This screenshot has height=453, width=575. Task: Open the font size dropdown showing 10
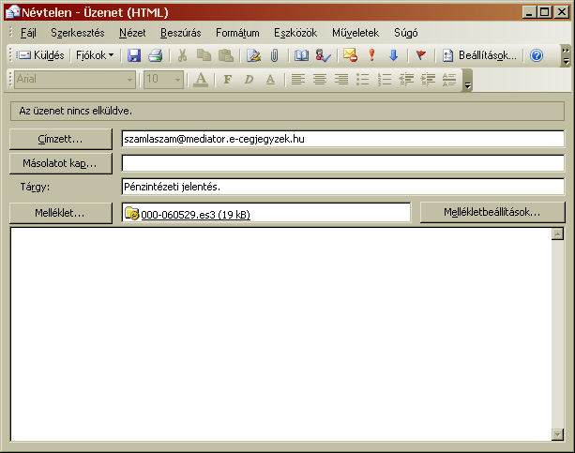[176, 80]
